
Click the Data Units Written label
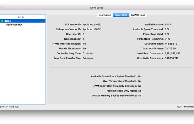(153, 48)
